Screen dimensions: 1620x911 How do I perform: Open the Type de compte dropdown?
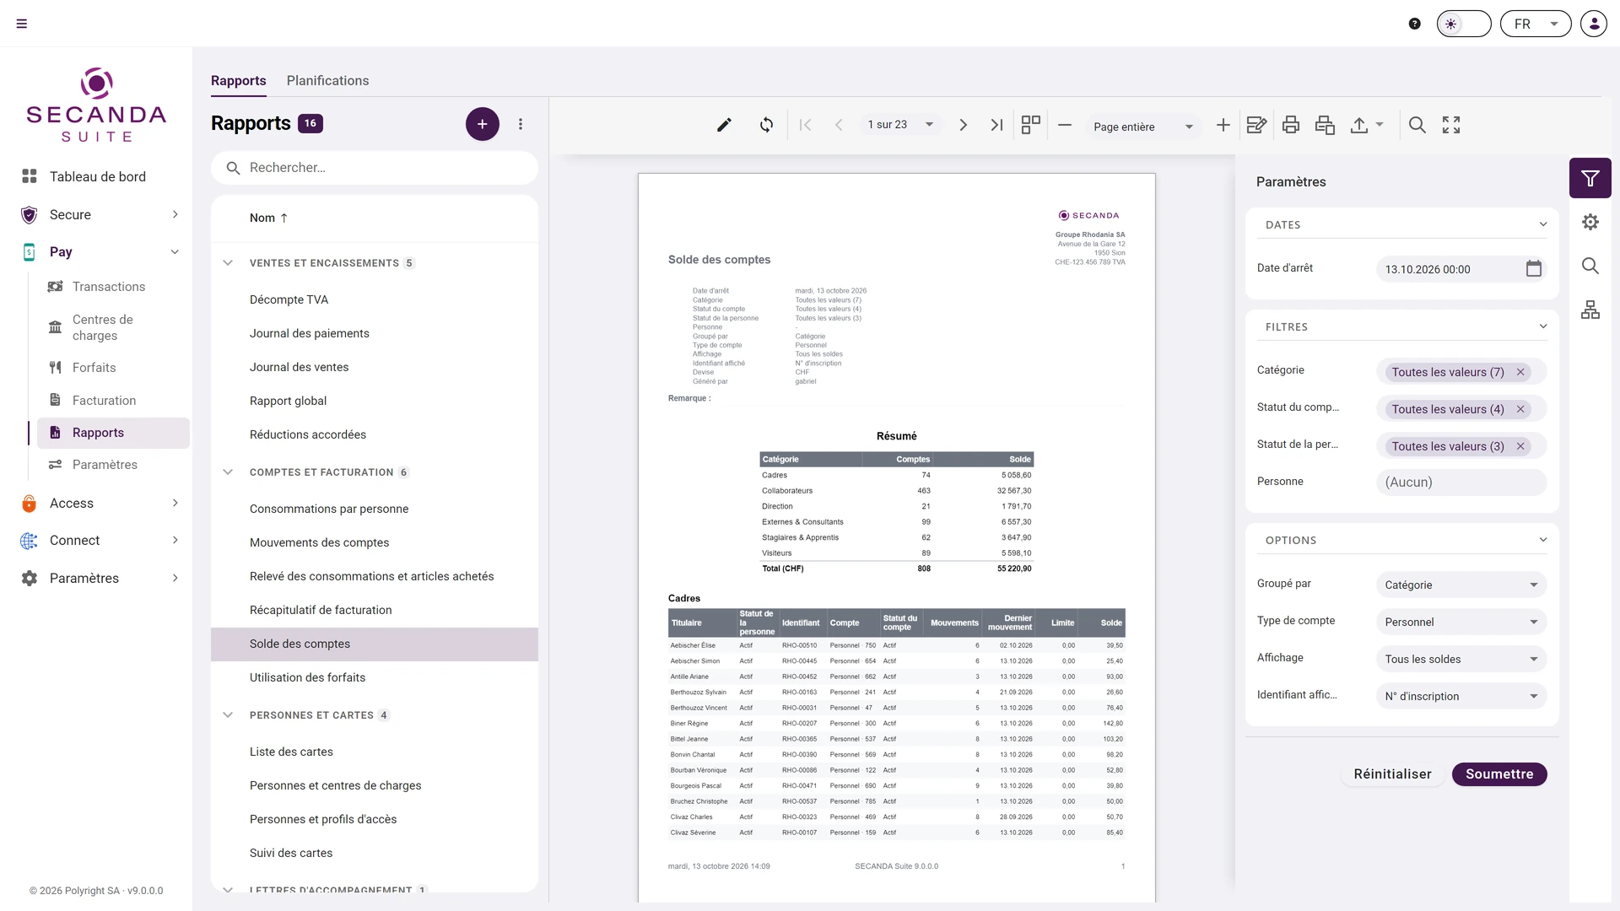pos(1461,622)
